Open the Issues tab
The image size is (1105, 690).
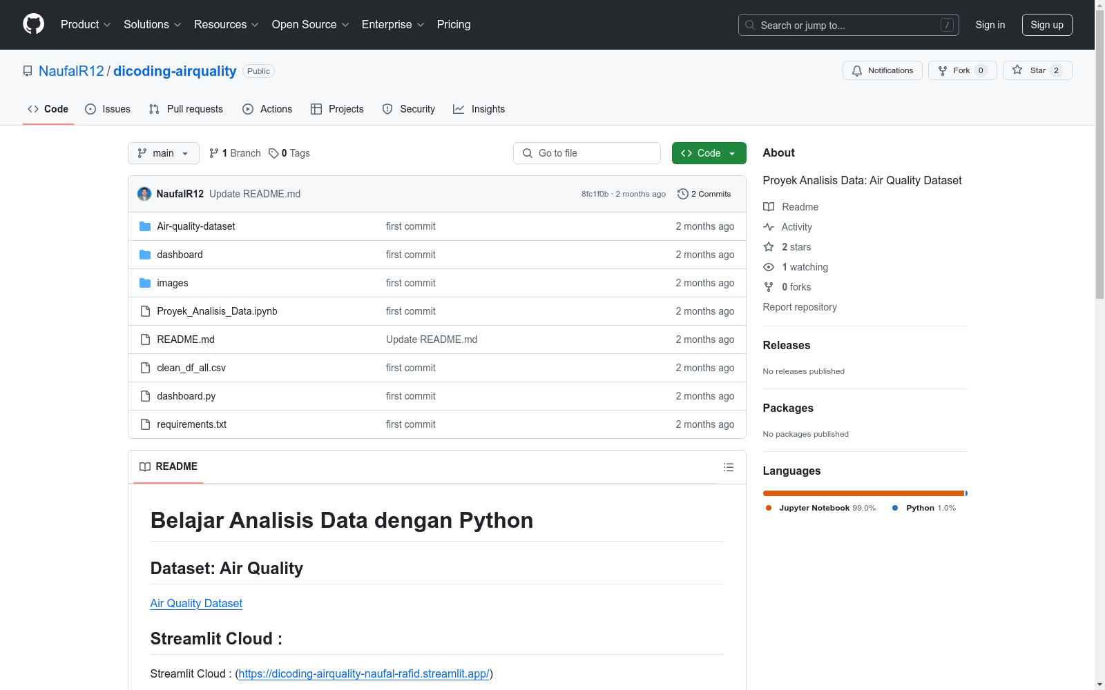pyautogui.click(x=108, y=109)
